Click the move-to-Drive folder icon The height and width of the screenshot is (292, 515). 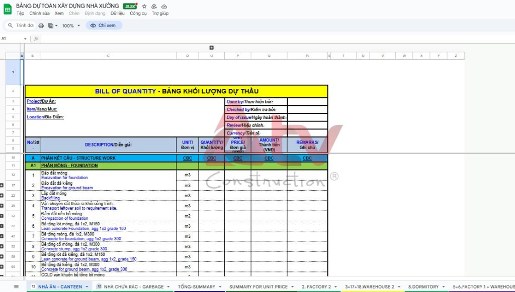point(154,6)
